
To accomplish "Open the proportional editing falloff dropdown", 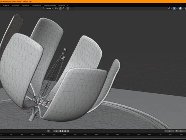I will tap(72, 9).
